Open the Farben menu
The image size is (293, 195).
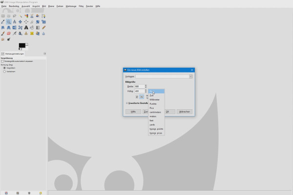click(60, 6)
